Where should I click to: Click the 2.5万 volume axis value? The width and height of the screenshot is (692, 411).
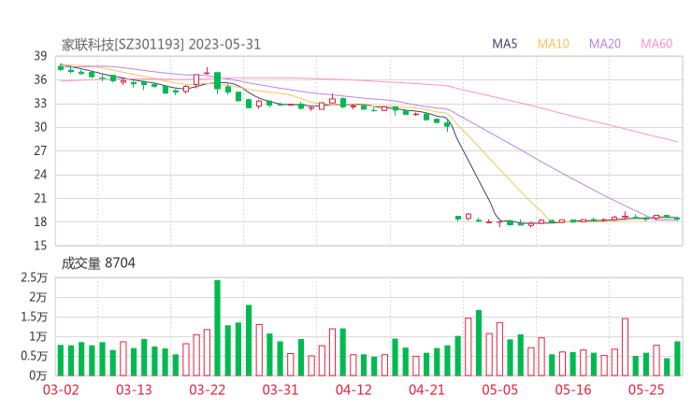(34, 277)
